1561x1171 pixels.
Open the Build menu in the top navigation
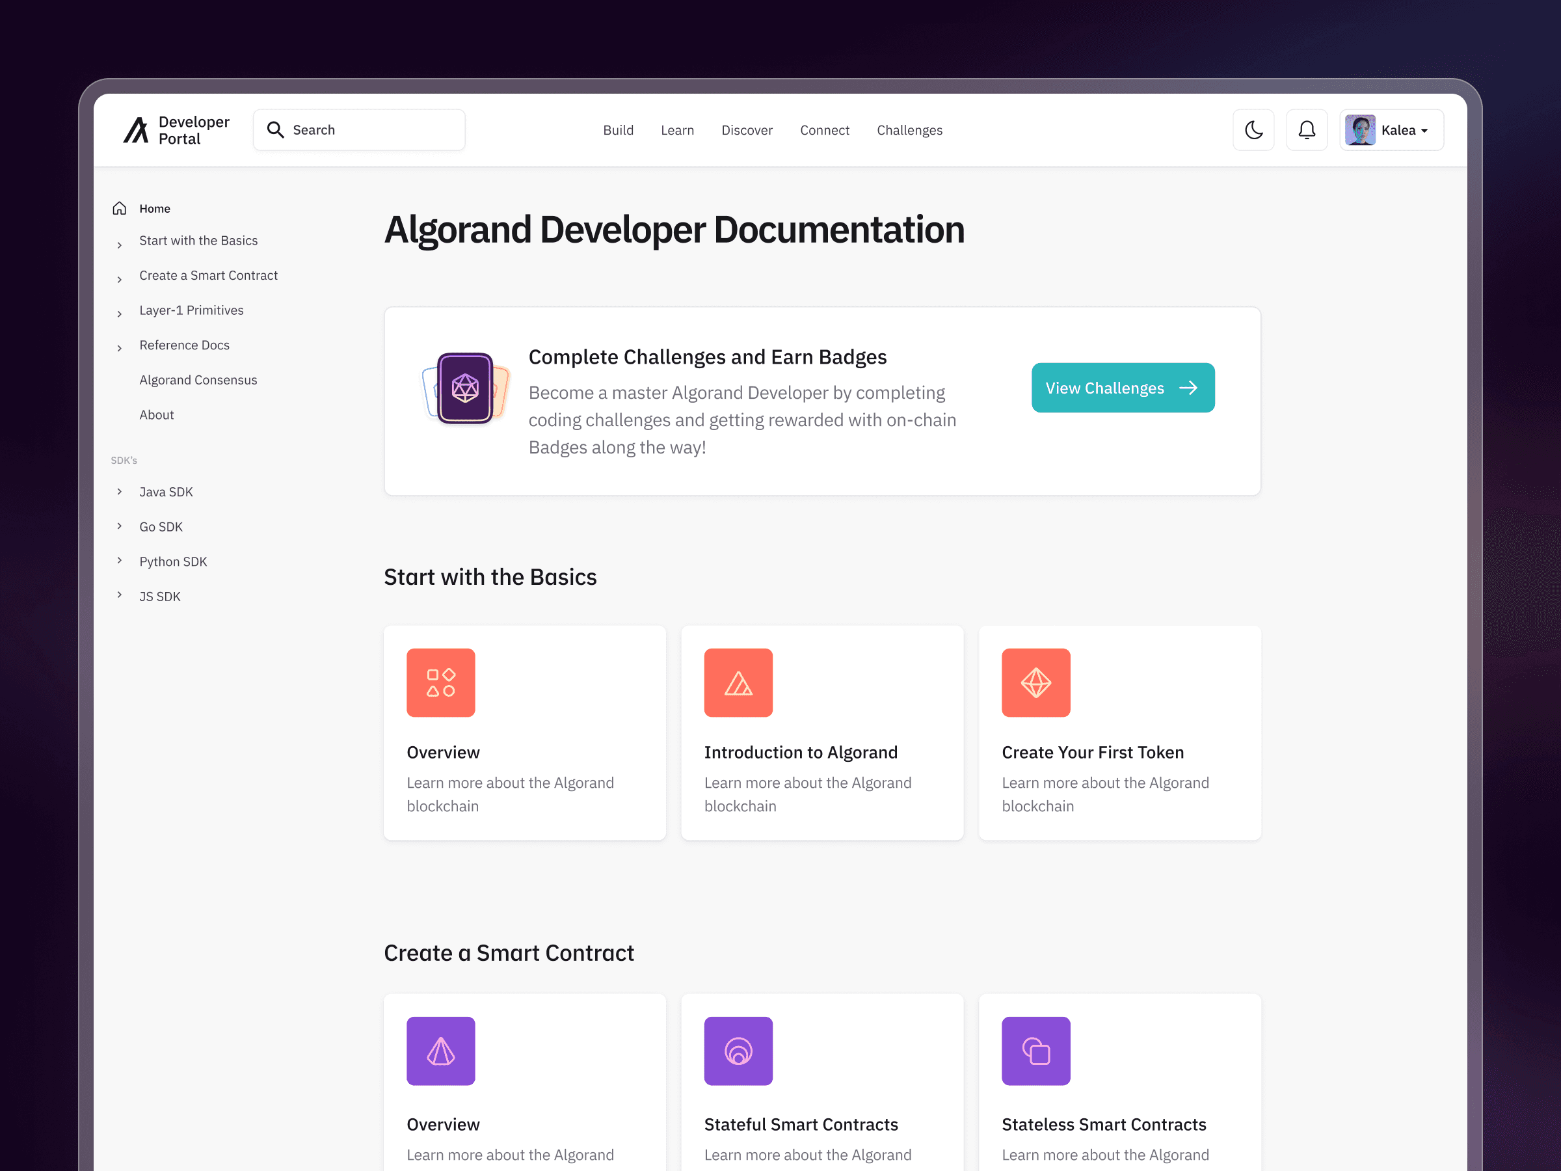pos(618,130)
